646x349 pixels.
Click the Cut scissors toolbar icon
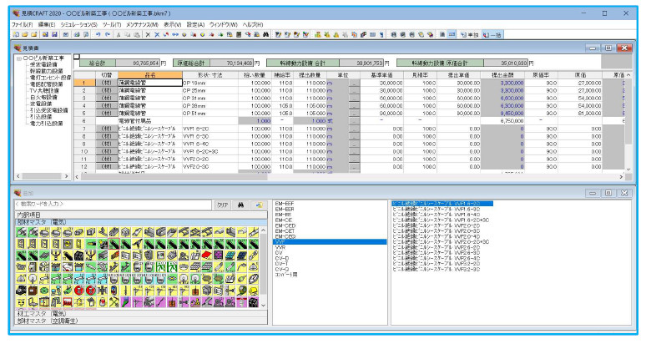(119, 34)
